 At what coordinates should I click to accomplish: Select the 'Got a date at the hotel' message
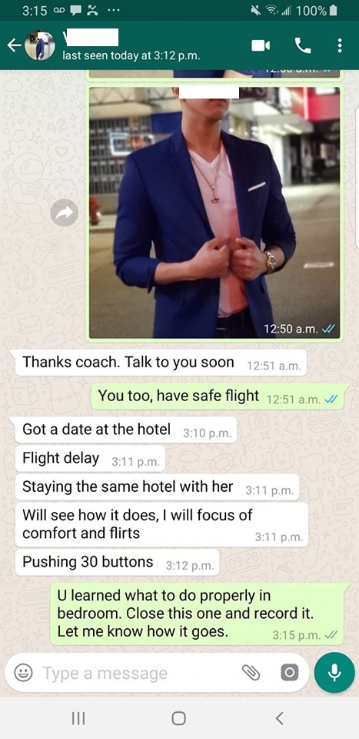click(x=126, y=430)
